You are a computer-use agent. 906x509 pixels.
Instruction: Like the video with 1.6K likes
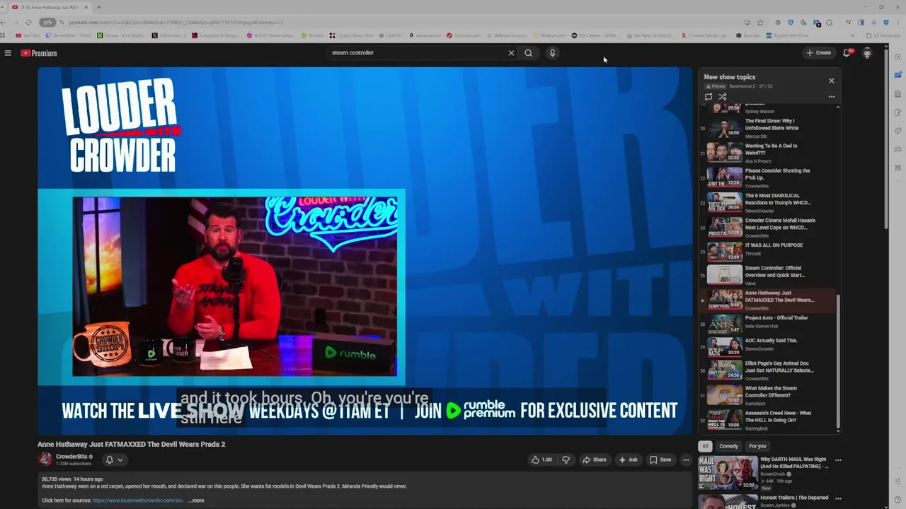pos(541,460)
